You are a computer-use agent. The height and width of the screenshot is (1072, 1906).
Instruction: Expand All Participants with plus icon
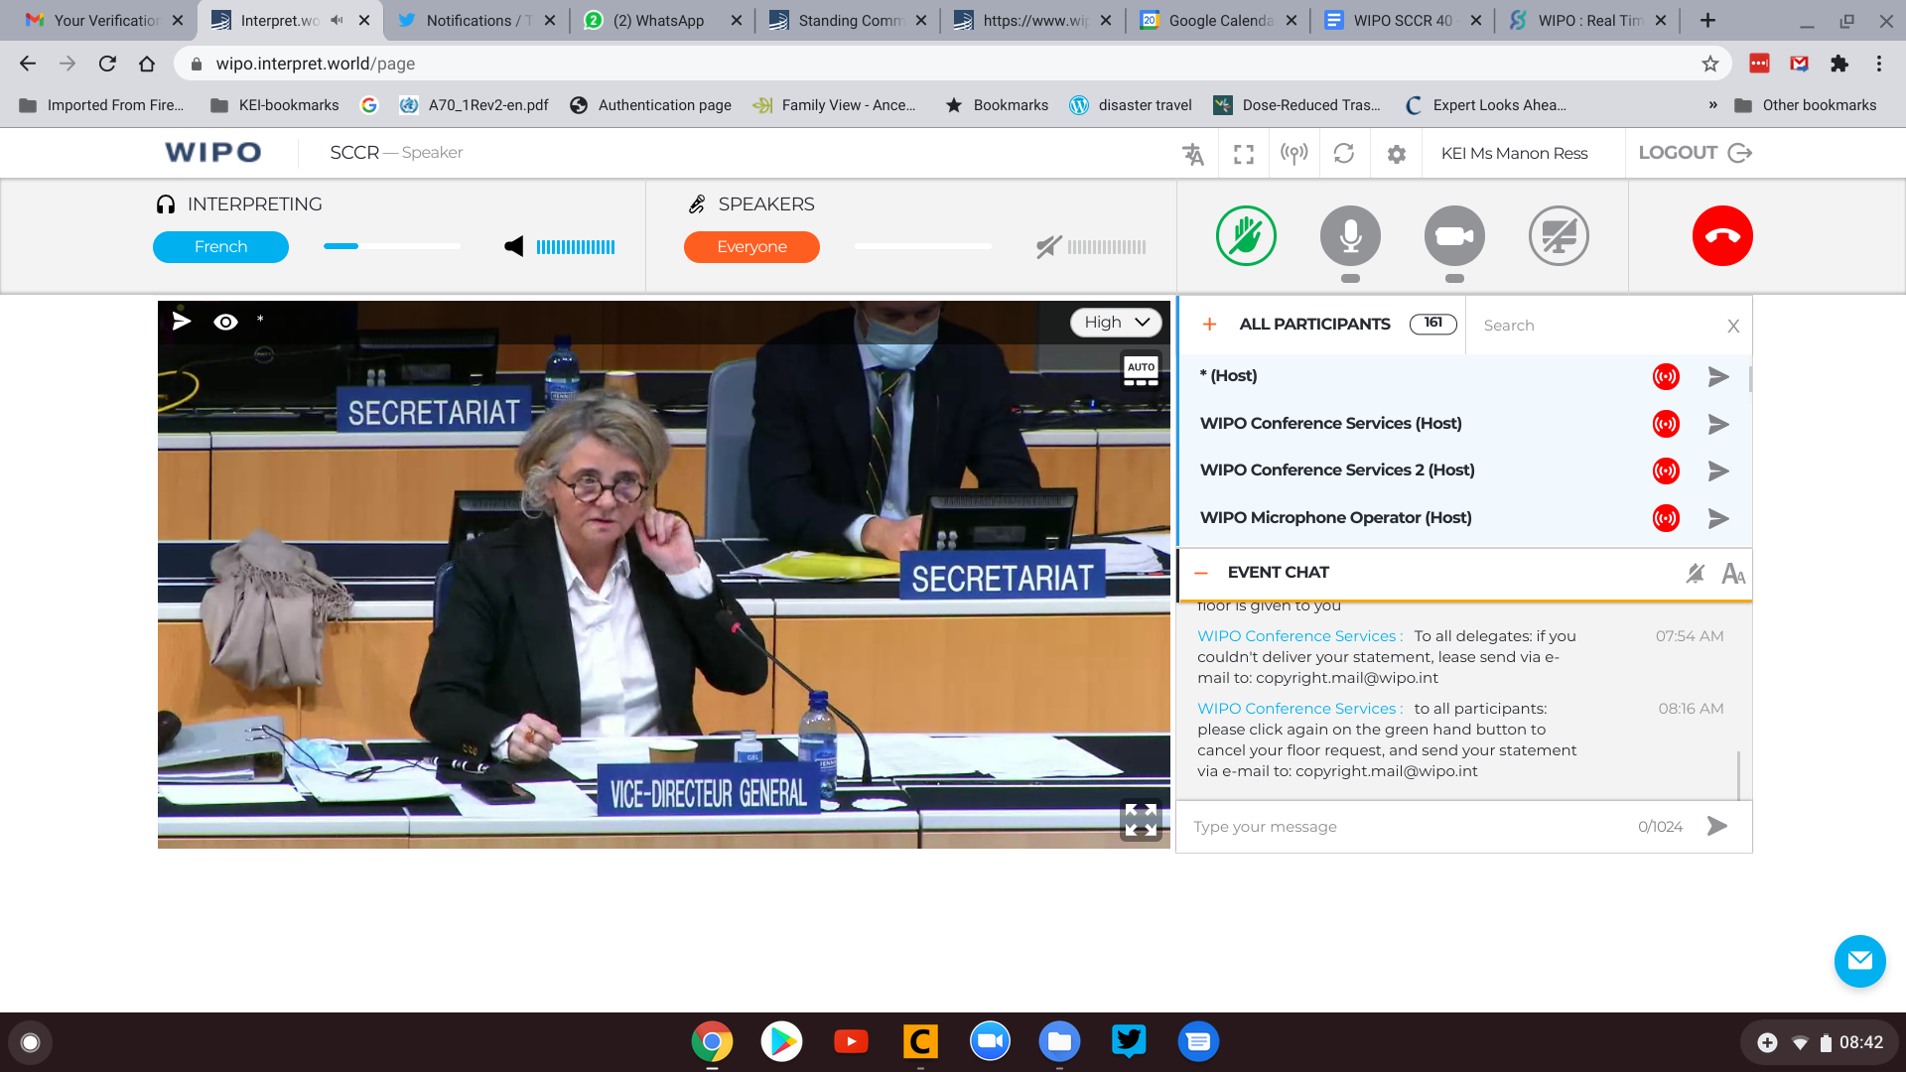click(x=1209, y=325)
